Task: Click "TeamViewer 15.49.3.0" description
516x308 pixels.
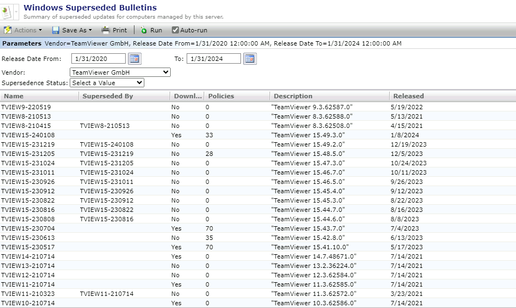Action: [308, 135]
